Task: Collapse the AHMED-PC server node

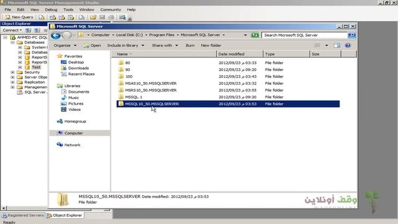Action: pos(5,37)
